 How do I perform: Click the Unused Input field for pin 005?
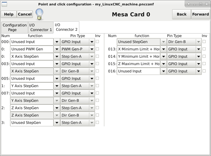point(32,78)
